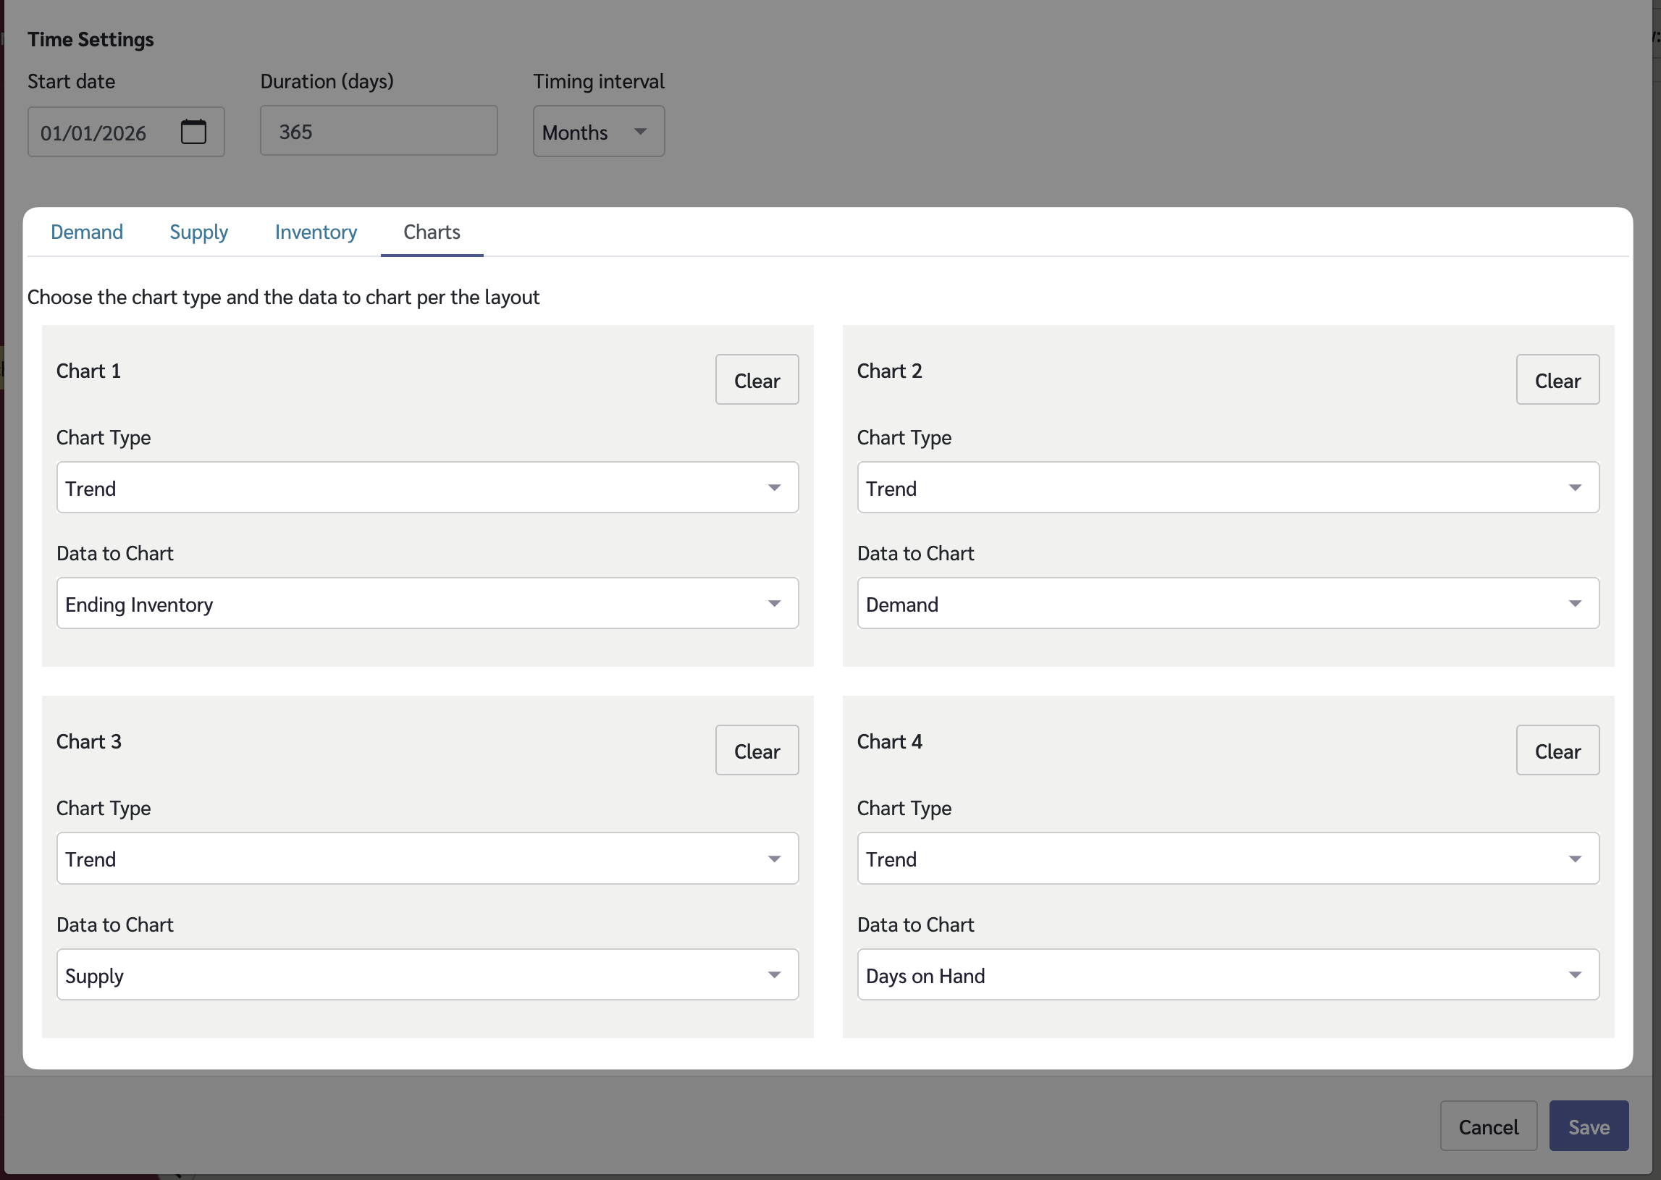
Task: Expand the Timing interval Months dropdown
Action: tap(598, 132)
